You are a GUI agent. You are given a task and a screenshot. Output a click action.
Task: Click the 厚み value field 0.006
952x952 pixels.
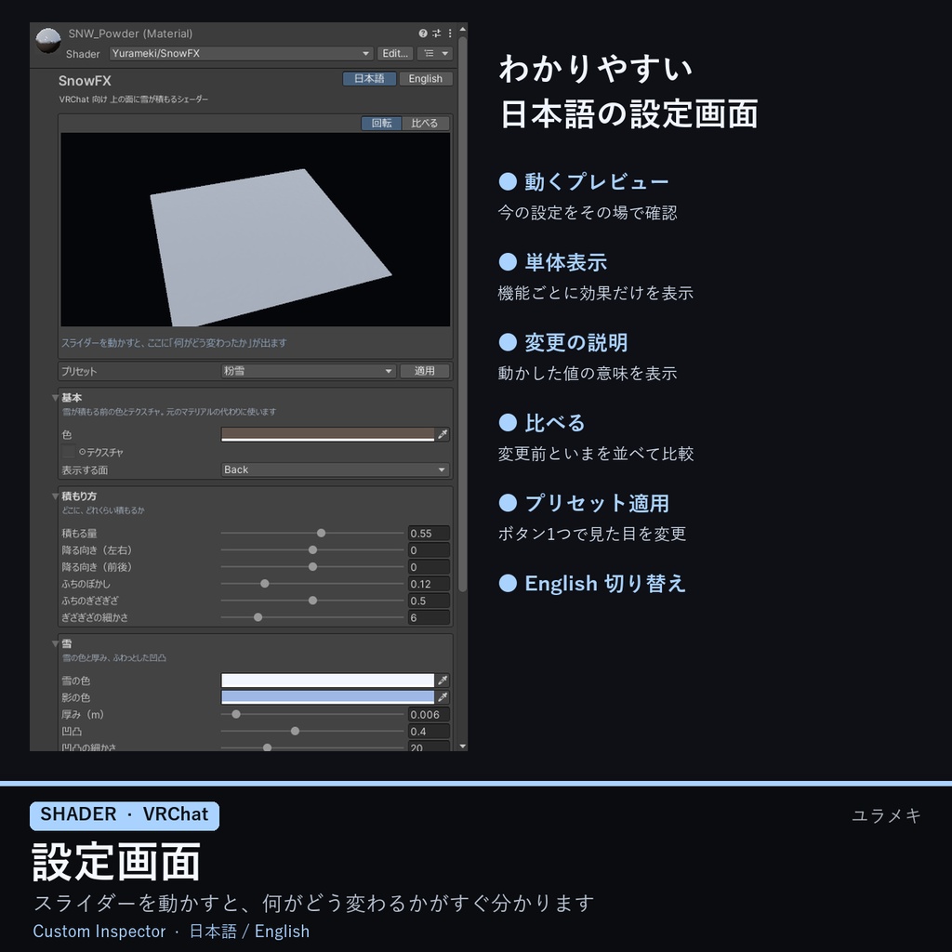click(429, 715)
